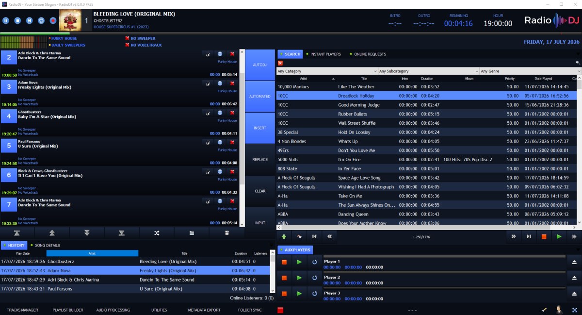This screenshot has width=582, height=315.
Task: Open the Any Subcategory dropdown
Action: click(429, 71)
